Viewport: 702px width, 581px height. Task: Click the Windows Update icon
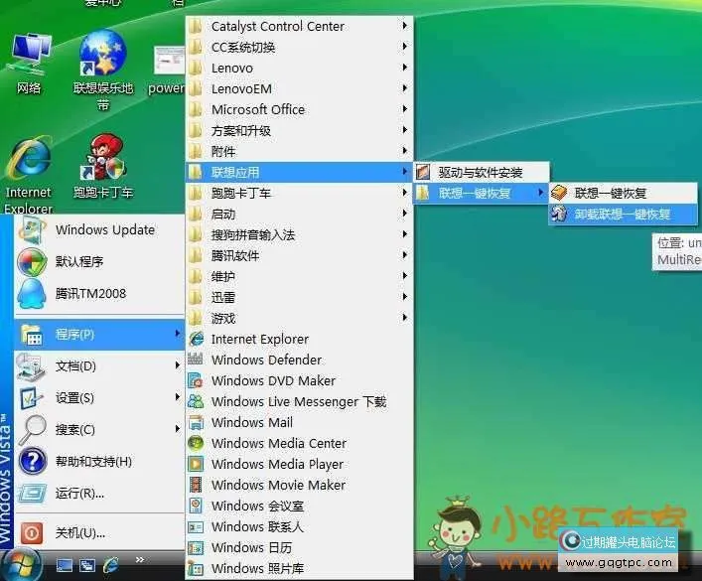pyautogui.click(x=32, y=229)
